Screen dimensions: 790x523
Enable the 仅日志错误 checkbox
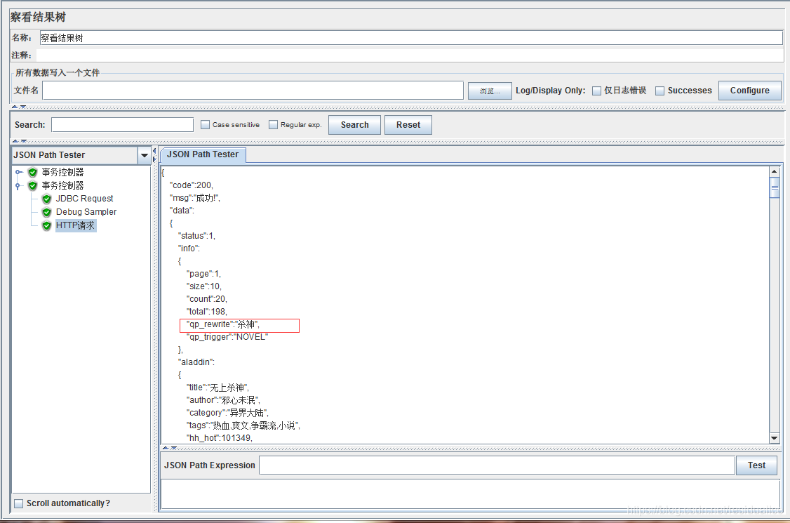(x=596, y=91)
